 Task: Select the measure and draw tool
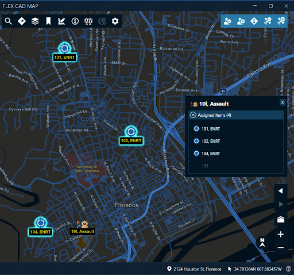(x=61, y=21)
